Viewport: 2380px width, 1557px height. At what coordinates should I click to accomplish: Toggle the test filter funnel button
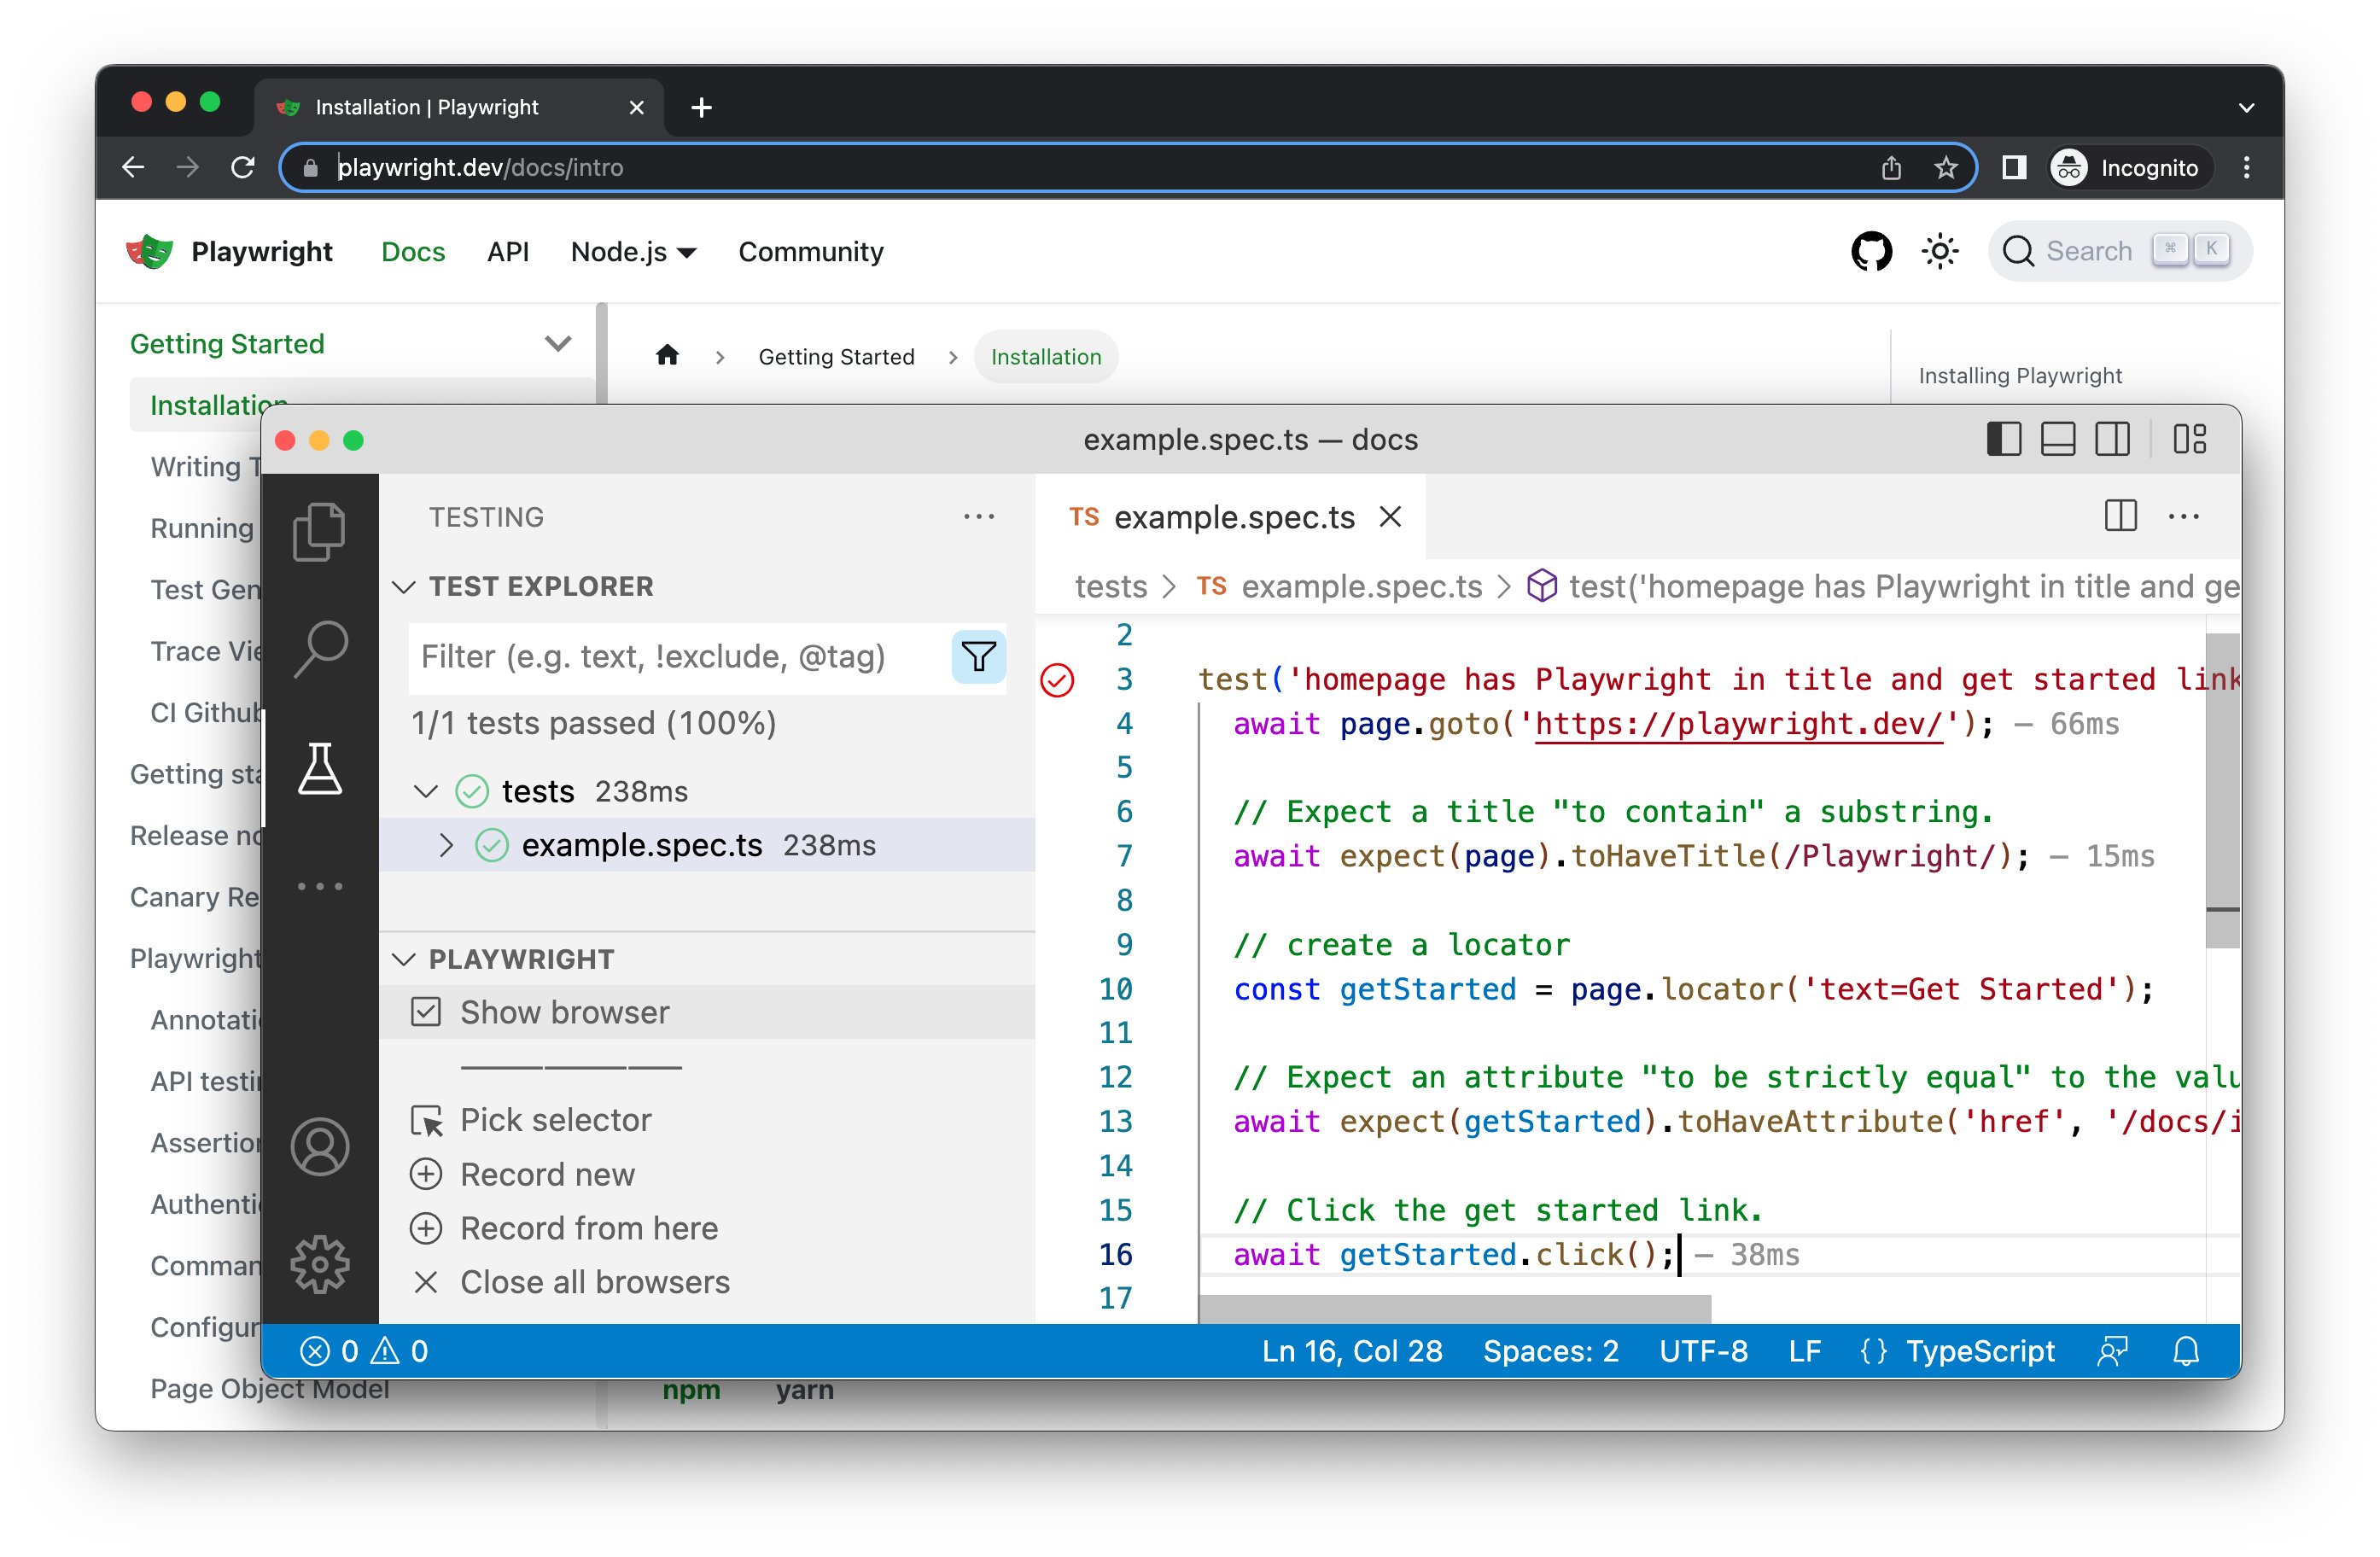pos(977,657)
